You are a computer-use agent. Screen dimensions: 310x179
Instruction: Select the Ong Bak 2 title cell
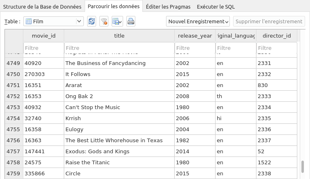(x=119, y=96)
